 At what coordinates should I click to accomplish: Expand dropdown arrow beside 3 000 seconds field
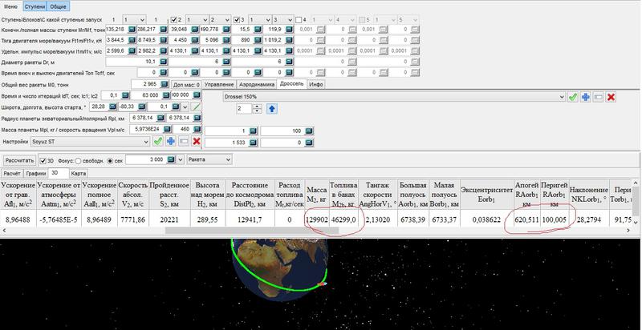click(181, 159)
